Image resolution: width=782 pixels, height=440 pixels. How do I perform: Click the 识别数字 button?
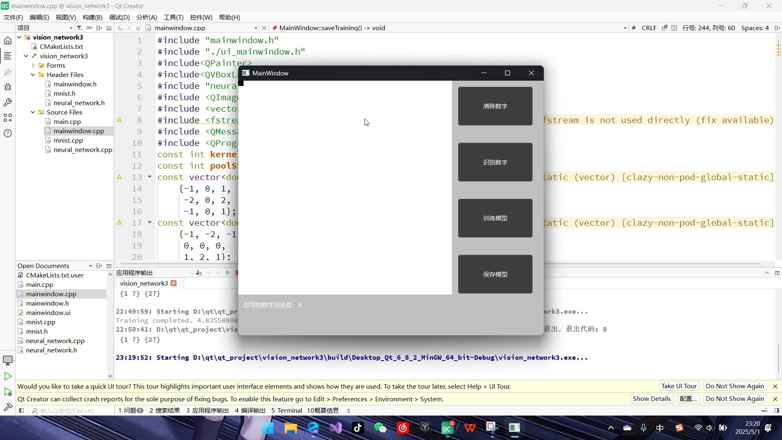click(495, 162)
